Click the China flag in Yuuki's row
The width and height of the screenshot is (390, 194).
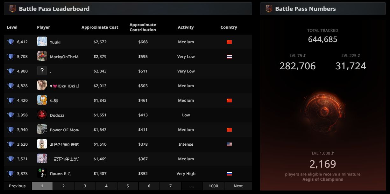(229, 42)
